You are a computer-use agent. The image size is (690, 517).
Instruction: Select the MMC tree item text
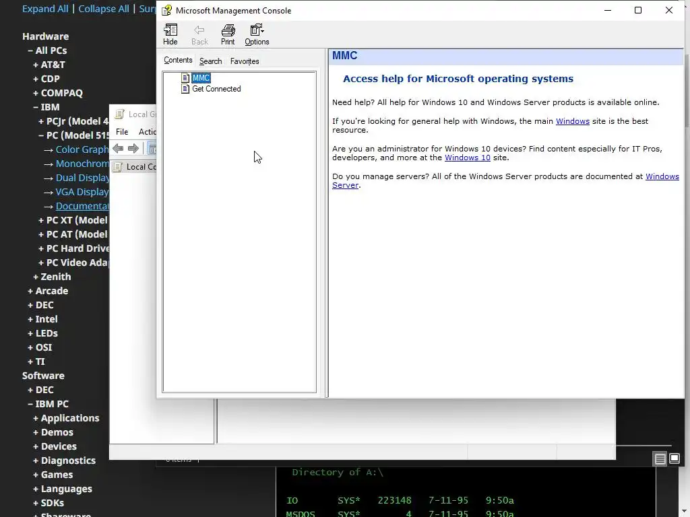(201, 78)
